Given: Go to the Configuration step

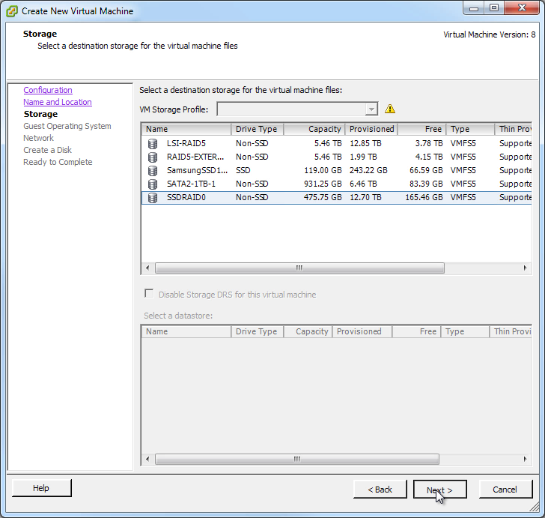Looking at the screenshot, I should [x=48, y=90].
